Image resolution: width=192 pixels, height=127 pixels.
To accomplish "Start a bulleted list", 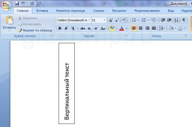I will click(134, 20).
